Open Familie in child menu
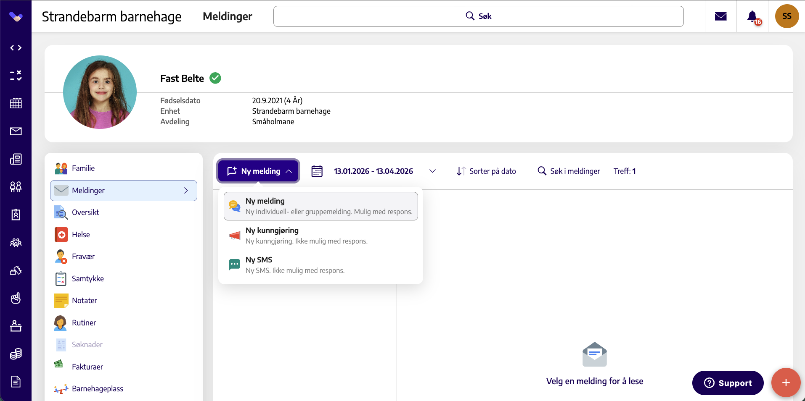The height and width of the screenshot is (401, 805). 124,168
